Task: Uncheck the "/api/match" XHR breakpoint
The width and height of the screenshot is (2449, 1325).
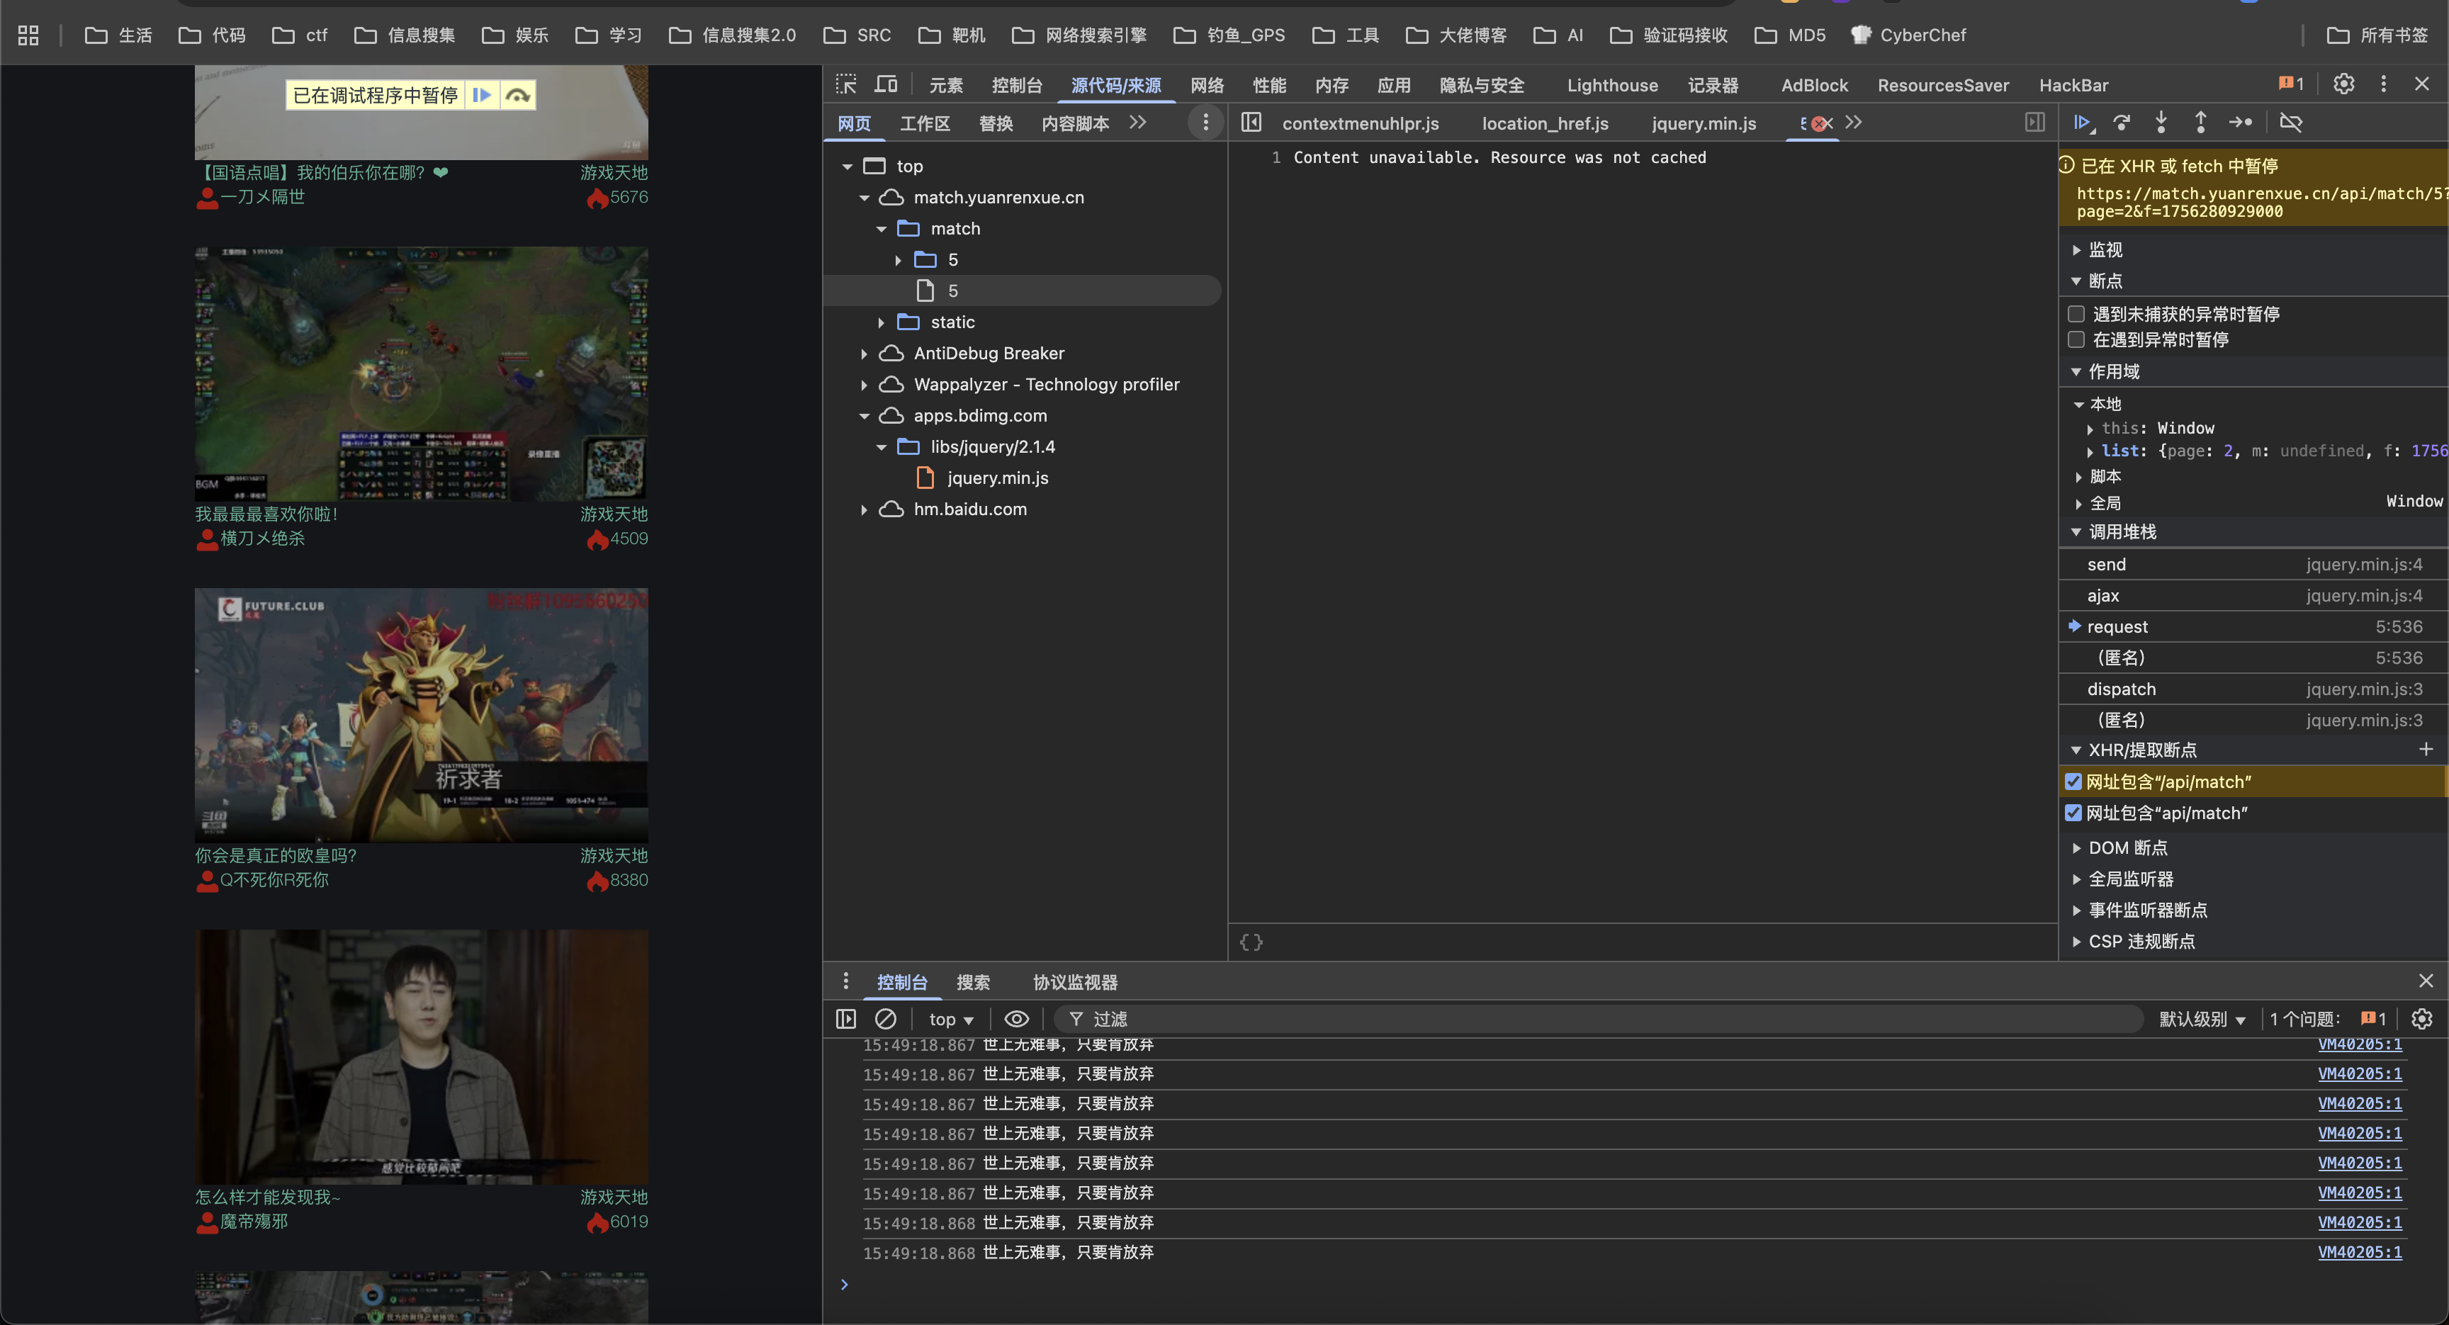Action: [2073, 782]
